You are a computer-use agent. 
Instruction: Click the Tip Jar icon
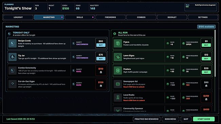click(13, 57)
